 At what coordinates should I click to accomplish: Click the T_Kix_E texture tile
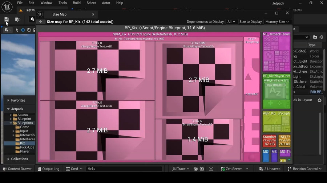[x=97, y=130]
